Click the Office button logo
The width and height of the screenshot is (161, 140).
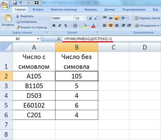(5, 5)
